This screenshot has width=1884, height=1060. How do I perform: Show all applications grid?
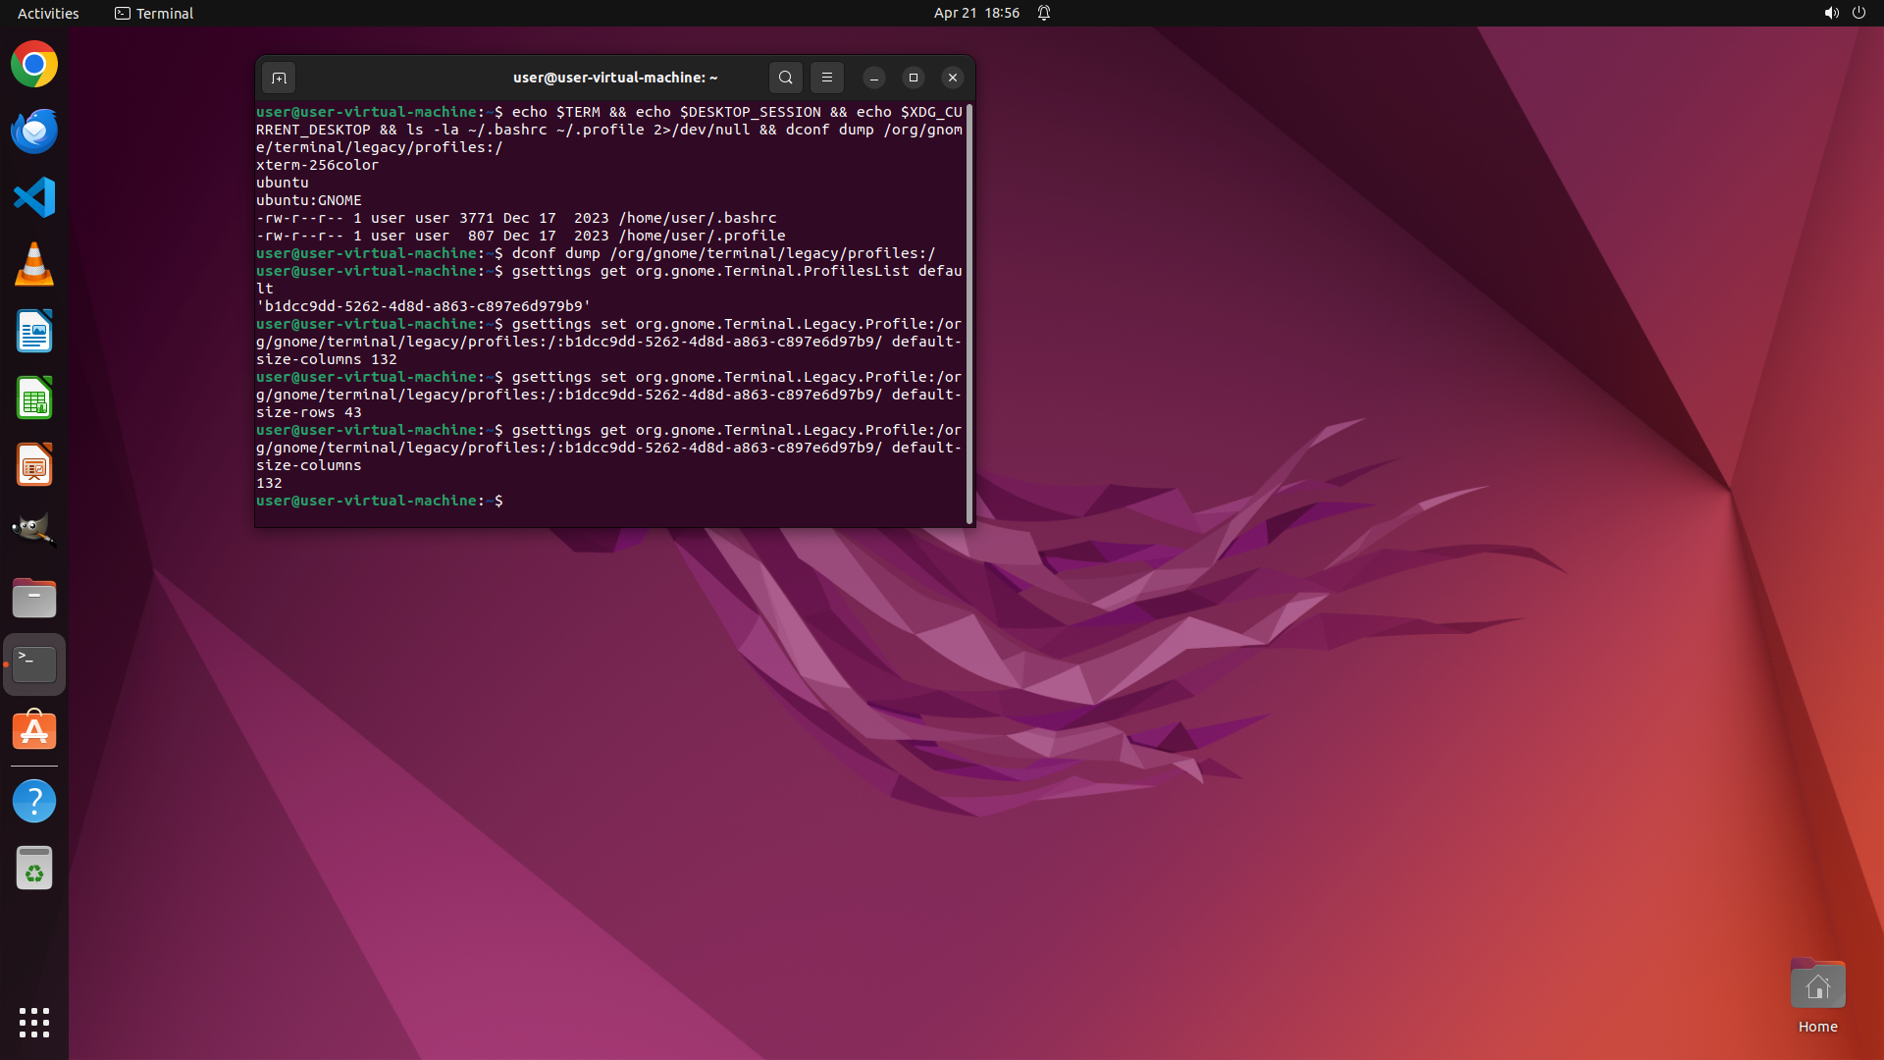point(34,1023)
